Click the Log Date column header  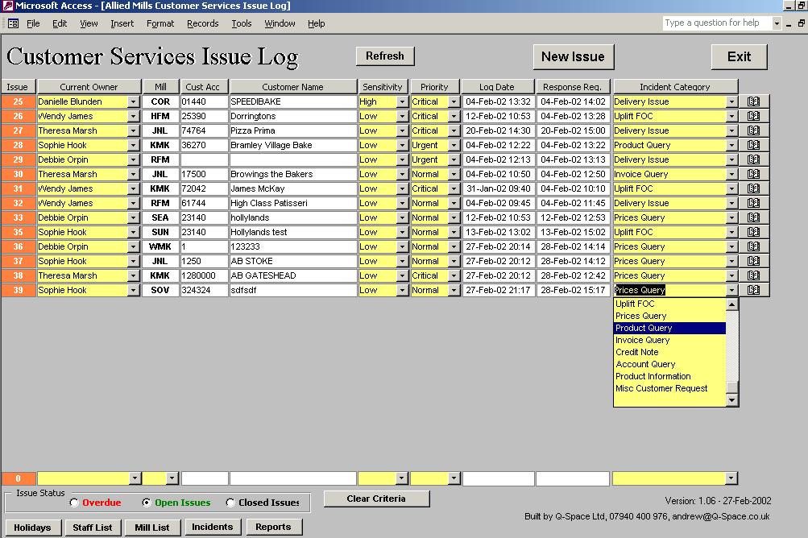pyautogui.click(x=497, y=86)
